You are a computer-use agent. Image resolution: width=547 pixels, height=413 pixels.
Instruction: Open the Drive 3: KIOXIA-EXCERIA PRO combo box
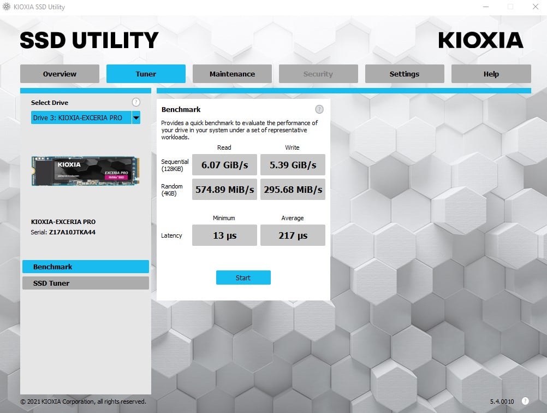pos(81,117)
